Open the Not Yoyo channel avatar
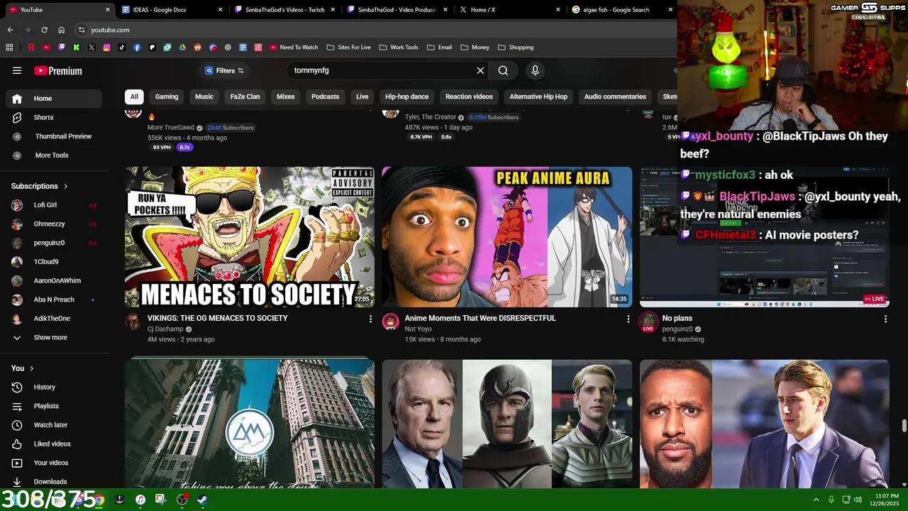This screenshot has height=511, width=908. pos(391,322)
